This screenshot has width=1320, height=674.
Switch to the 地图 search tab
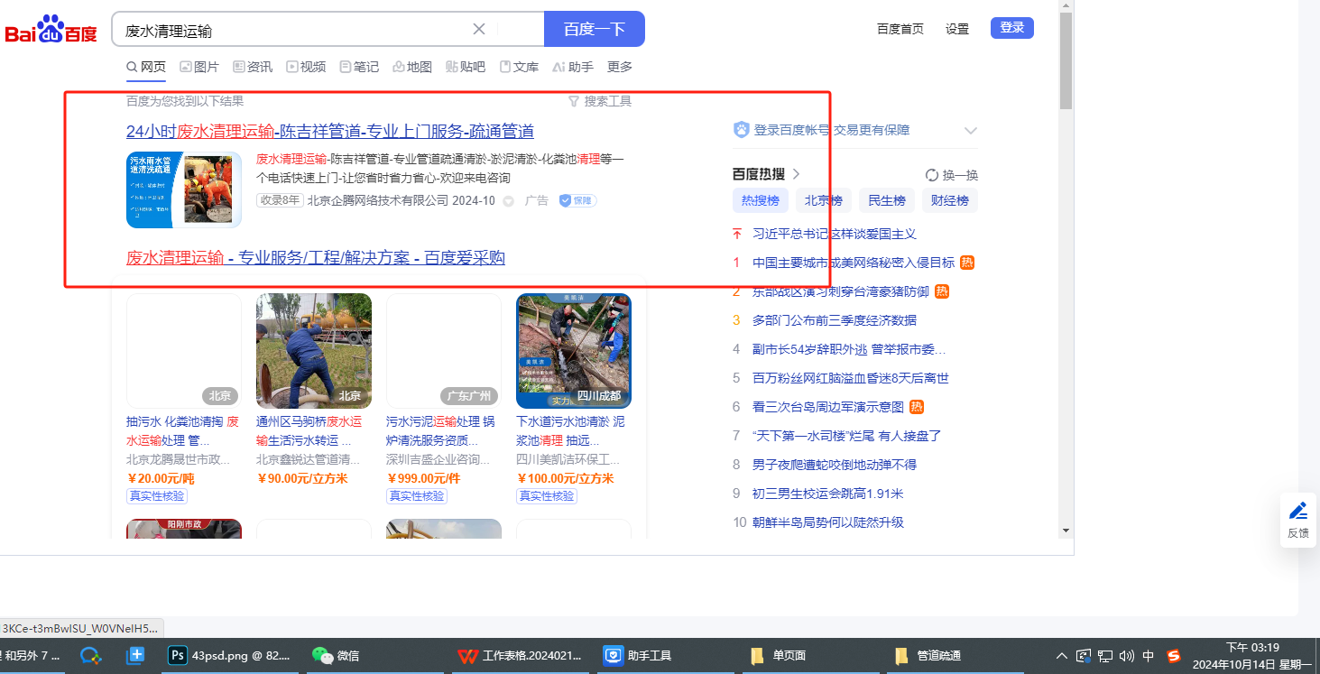coord(412,67)
